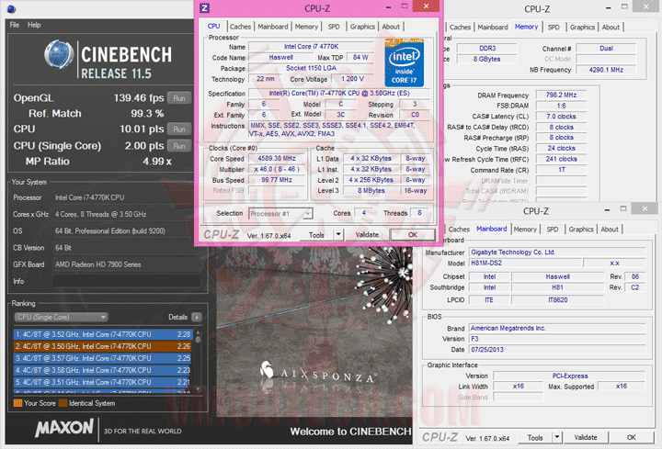Switch to About tab in front CPU-Z
This screenshot has width=662, height=449.
[391, 27]
